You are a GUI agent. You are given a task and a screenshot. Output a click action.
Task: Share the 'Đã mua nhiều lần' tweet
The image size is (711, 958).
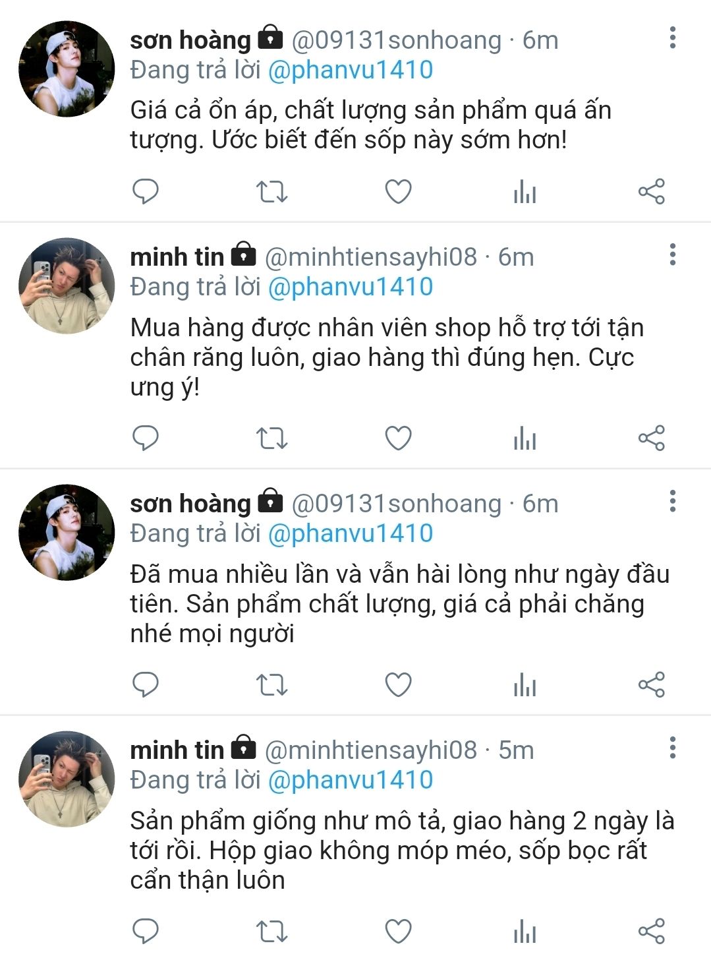(x=651, y=685)
